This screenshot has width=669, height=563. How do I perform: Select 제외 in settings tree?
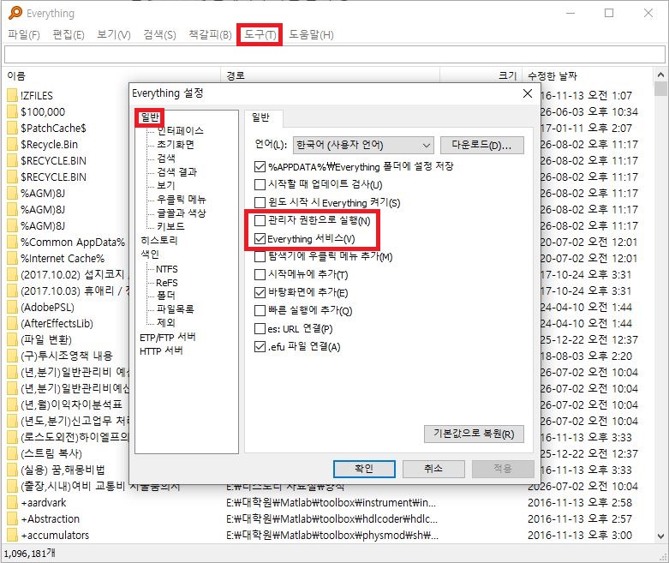pyautogui.click(x=166, y=322)
